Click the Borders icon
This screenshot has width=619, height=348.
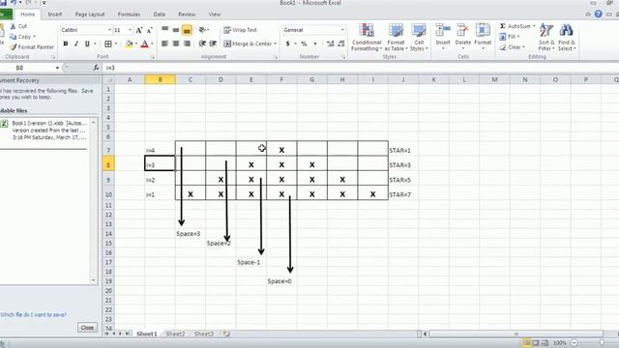pyautogui.click(x=108, y=43)
